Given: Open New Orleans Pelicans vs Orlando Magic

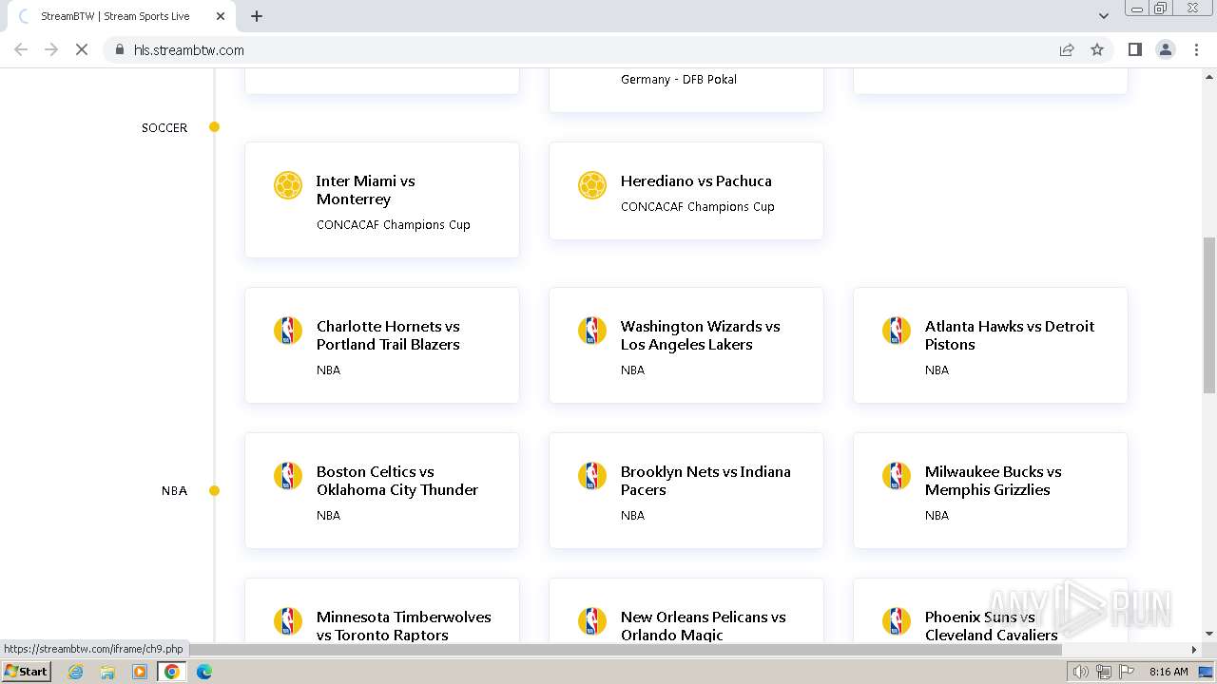Looking at the screenshot, I should click(x=686, y=610).
